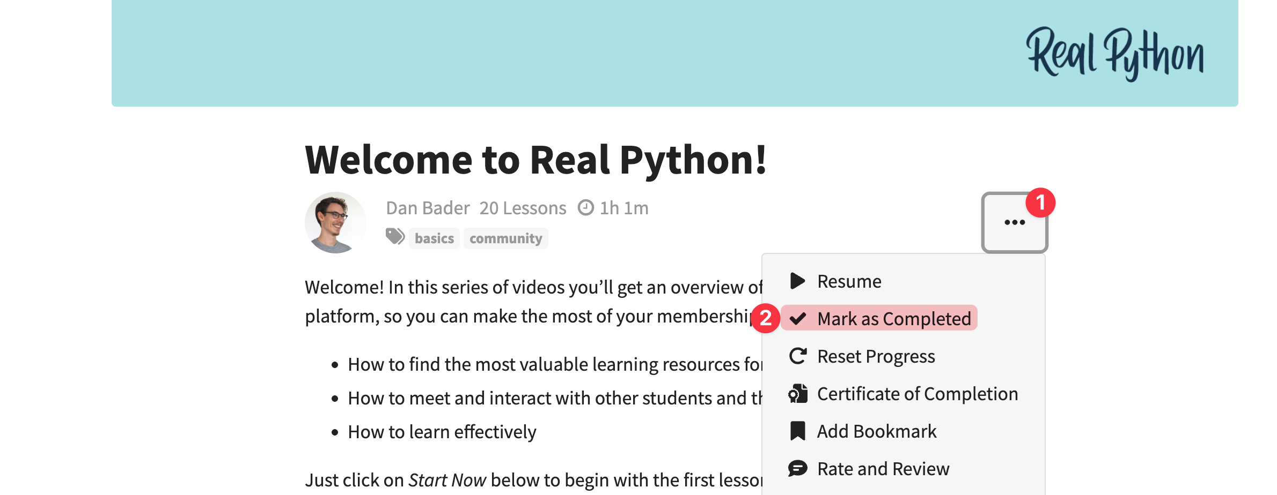Open Certificate of Completion menu entry
The height and width of the screenshot is (495, 1277).
click(x=918, y=394)
